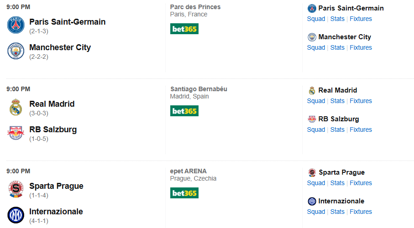View RB Salzburg Squad link
The height and width of the screenshot is (228, 414).
[316, 130]
